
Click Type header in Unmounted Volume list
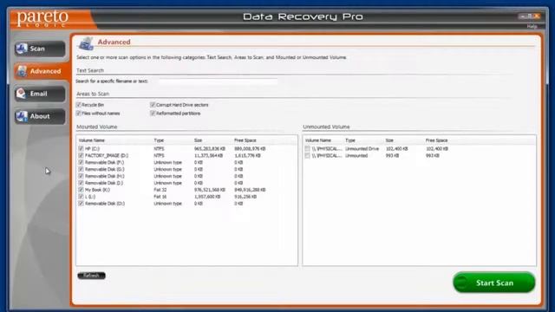click(x=350, y=140)
